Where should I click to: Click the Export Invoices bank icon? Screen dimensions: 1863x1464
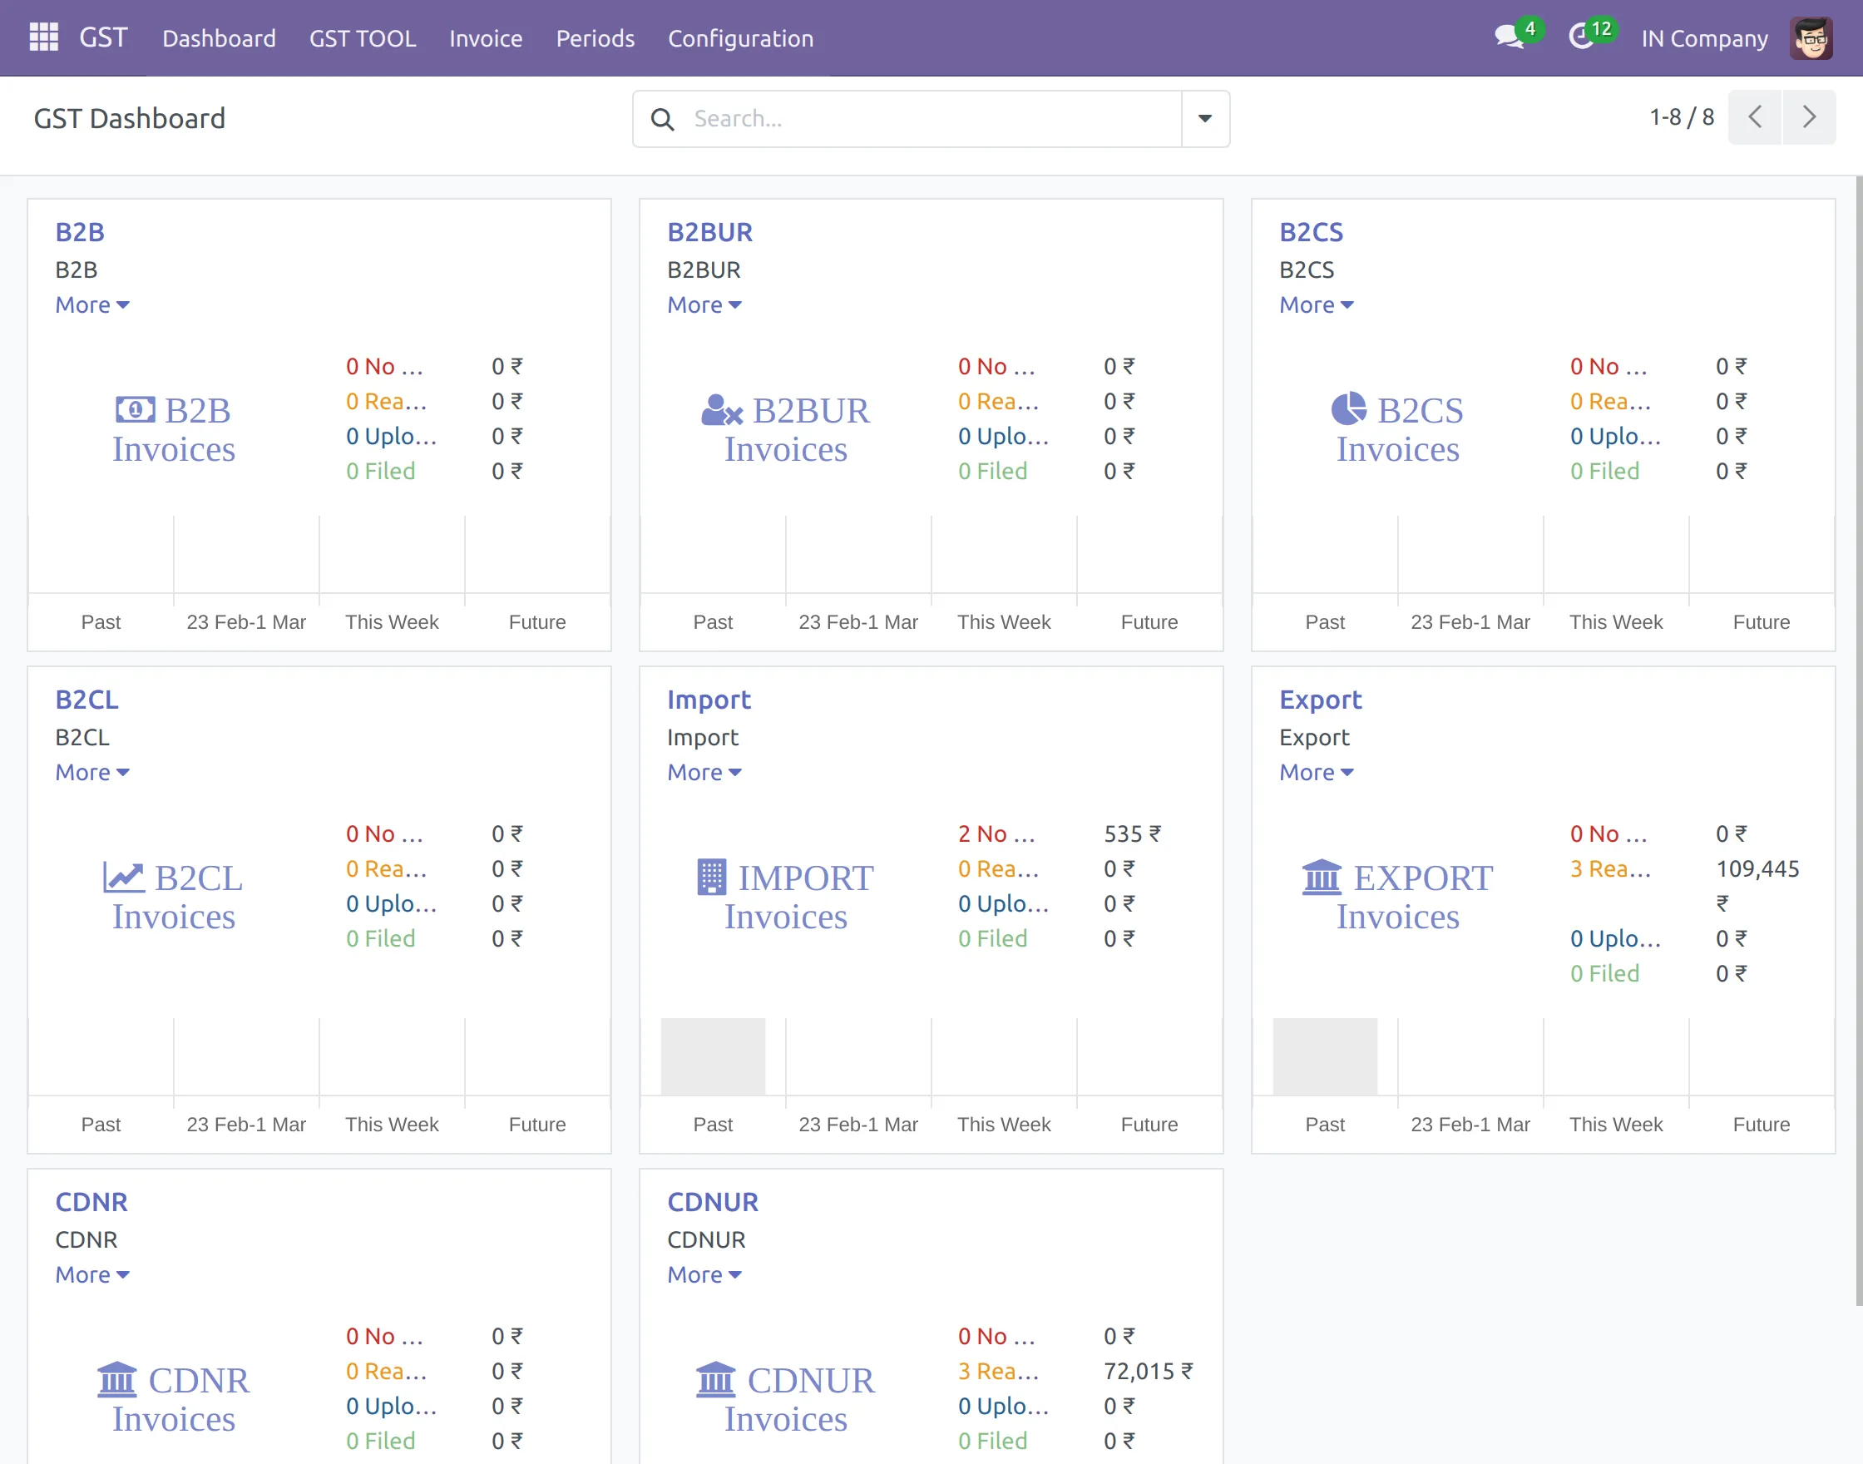tap(1321, 876)
